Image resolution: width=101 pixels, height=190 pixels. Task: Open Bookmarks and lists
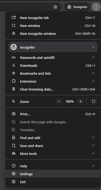(x=53, y=73)
